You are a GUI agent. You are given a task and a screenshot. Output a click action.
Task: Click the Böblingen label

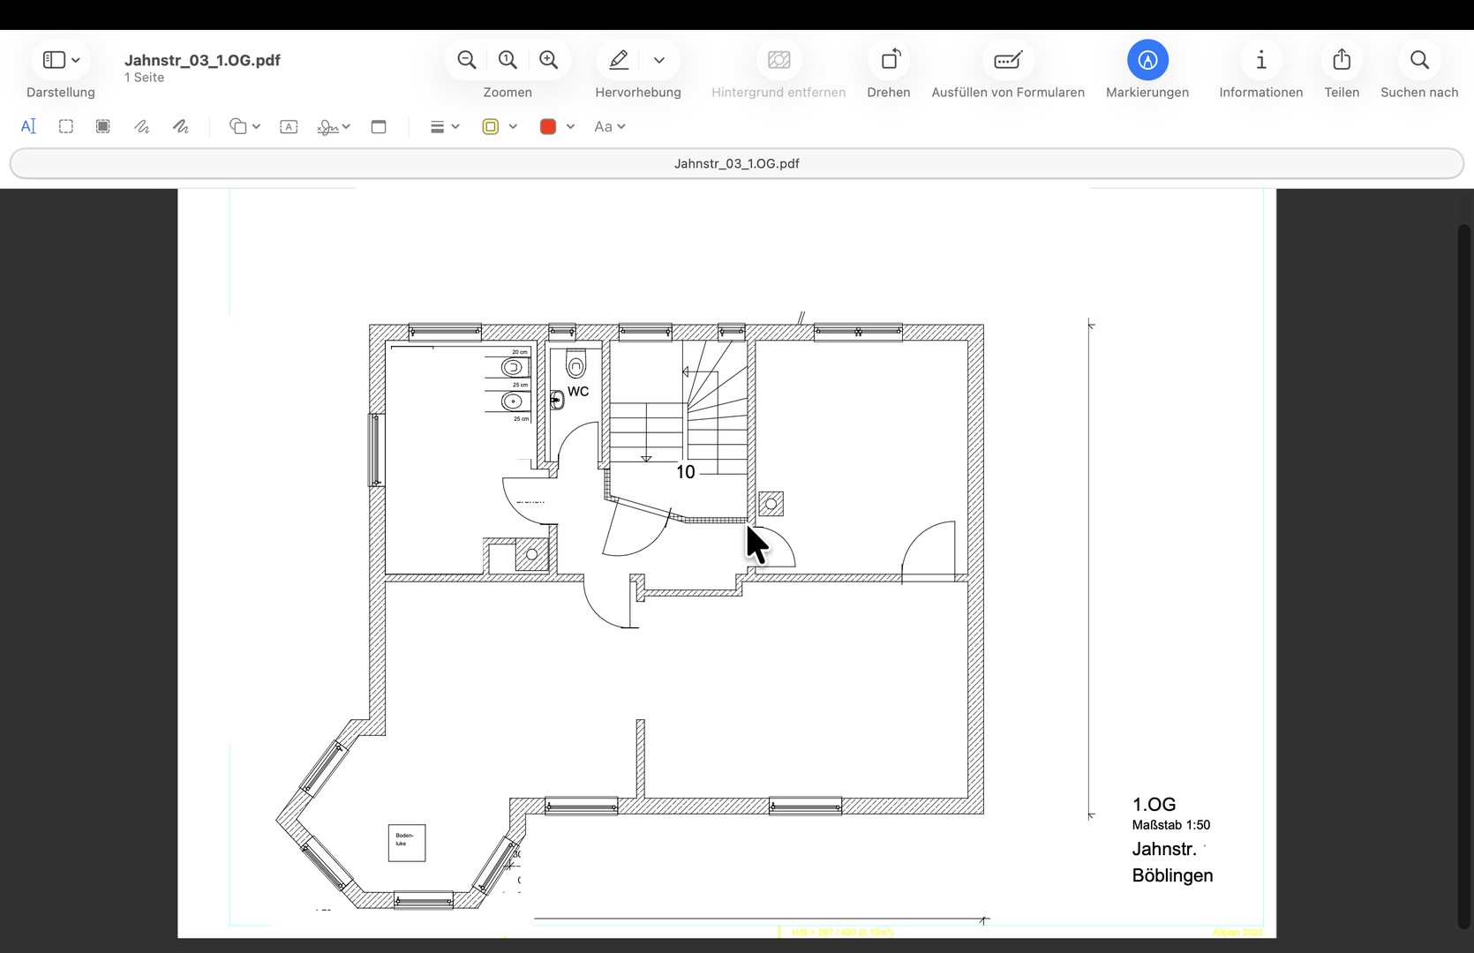[1173, 875]
